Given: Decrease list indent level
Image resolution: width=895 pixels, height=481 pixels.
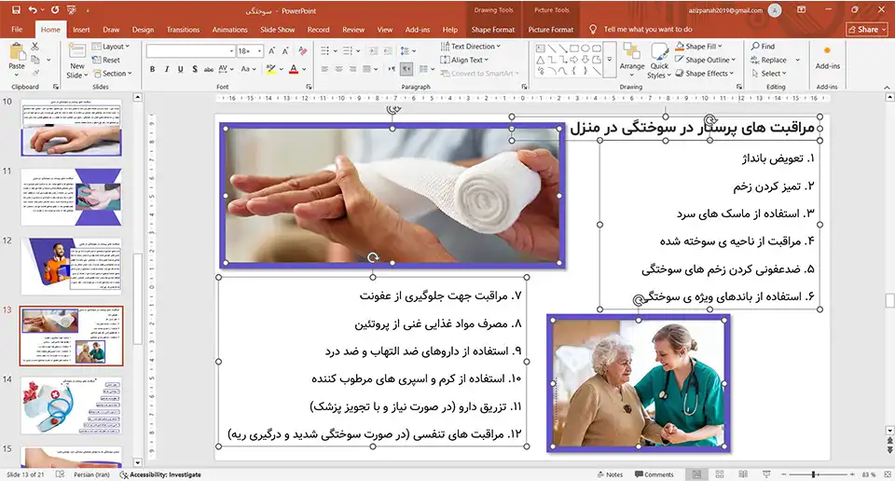Looking at the screenshot, I should pyautogui.click(x=373, y=50).
